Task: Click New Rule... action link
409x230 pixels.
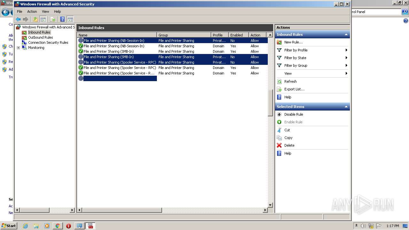Action: (293, 42)
